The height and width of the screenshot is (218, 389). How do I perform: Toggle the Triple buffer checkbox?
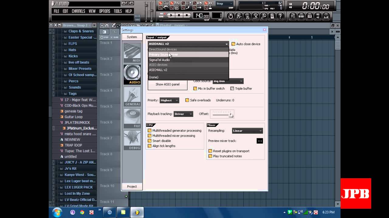pos(232,88)
